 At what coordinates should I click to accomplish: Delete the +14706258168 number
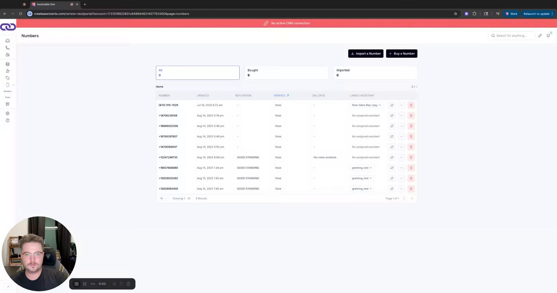[411, 116]
